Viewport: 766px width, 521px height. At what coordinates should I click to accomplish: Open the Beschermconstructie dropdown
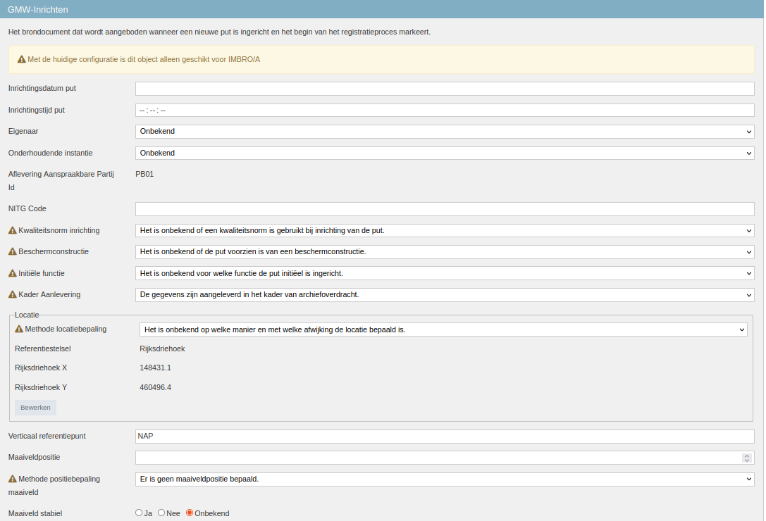click(444, 252)
